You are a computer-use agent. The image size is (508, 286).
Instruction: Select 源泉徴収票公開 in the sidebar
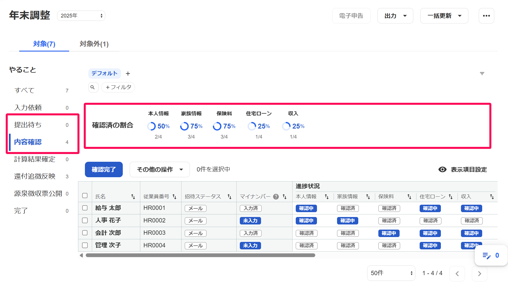tap(42, 194)
